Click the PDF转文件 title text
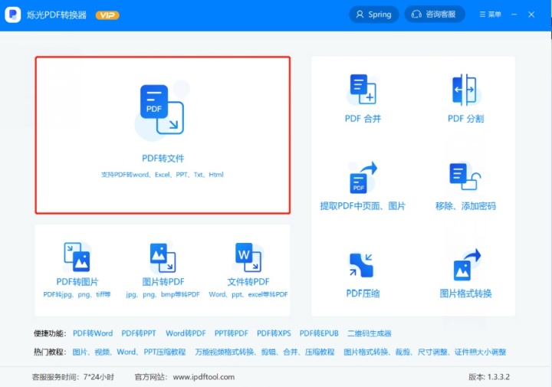The image size is (552, 387). (x=163, y=159)
